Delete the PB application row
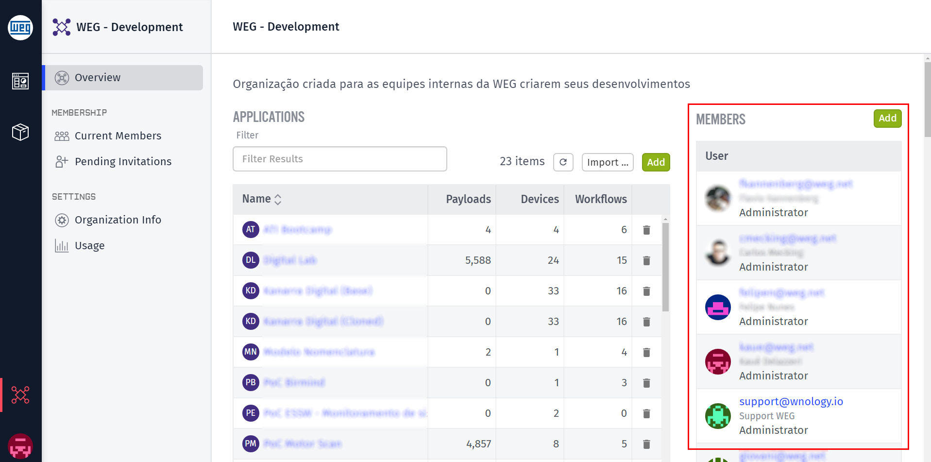The image size is (931, 462). point(646,383)
